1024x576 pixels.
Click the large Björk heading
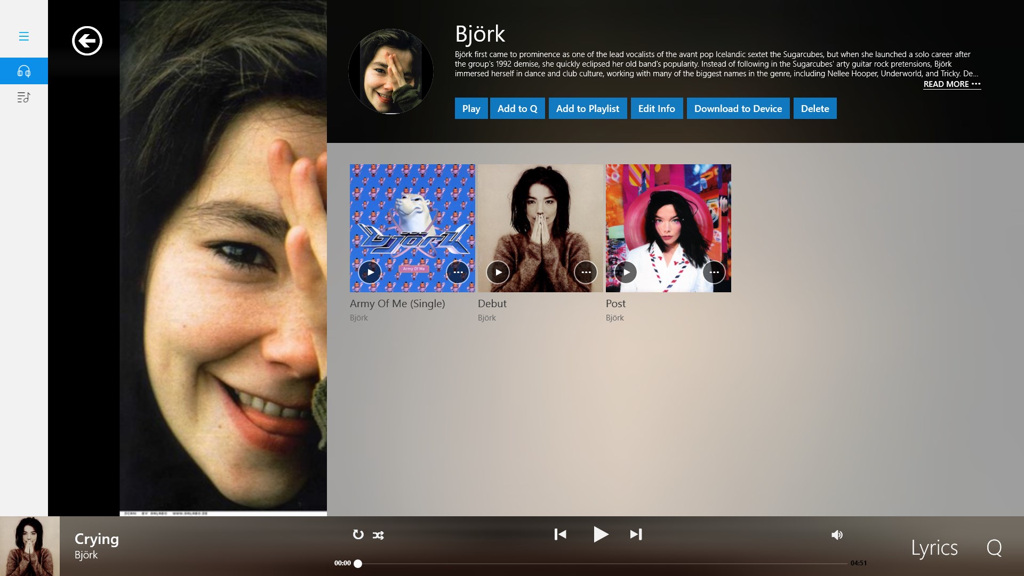click(x=480, y=34)
